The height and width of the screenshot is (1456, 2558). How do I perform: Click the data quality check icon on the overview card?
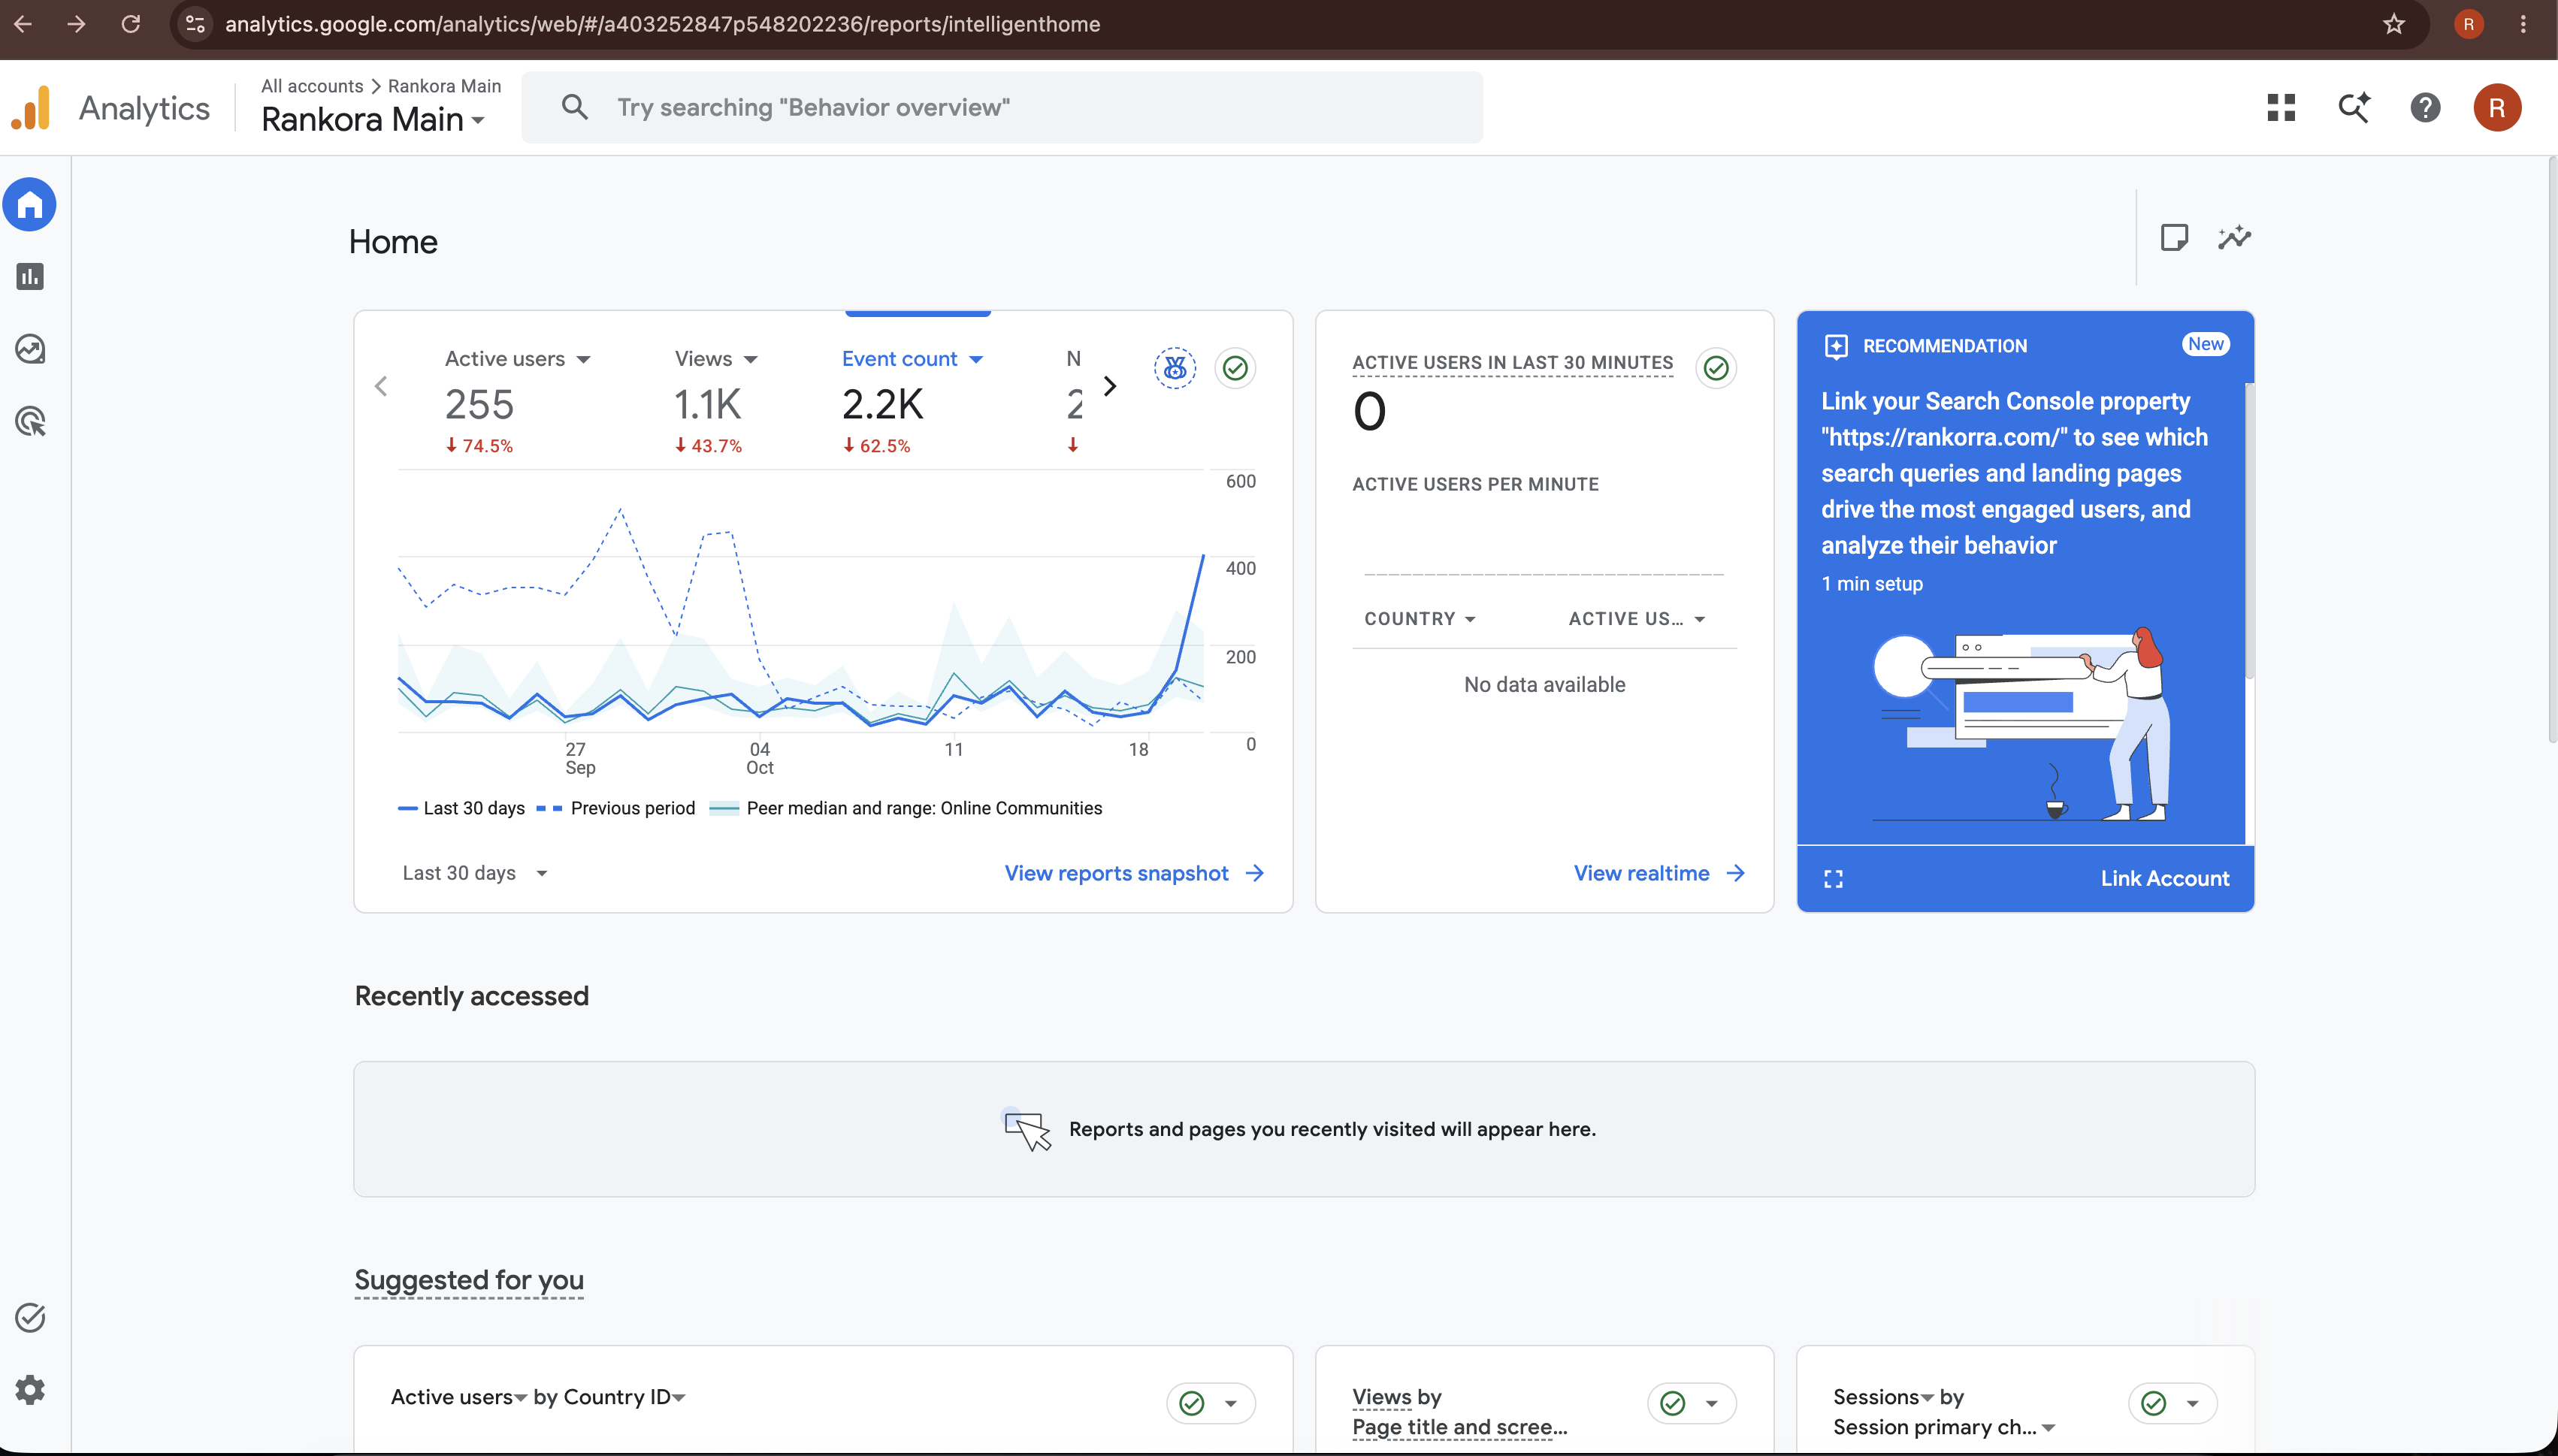pos(1235,368)
